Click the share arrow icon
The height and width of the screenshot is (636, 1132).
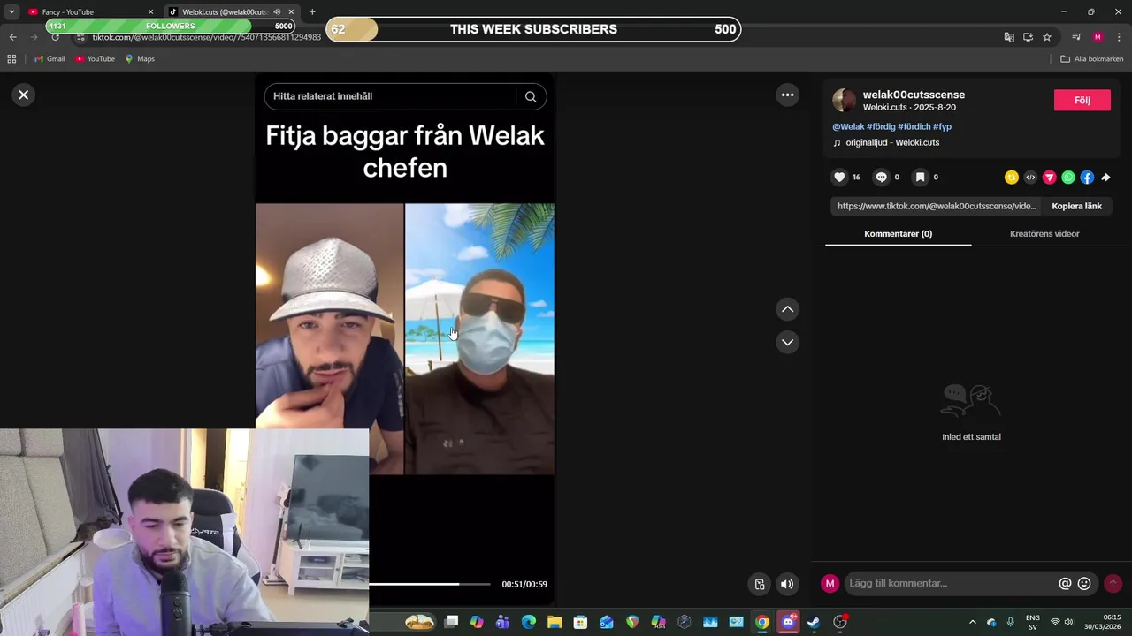pyautogui.click(x=1105, y=178)
